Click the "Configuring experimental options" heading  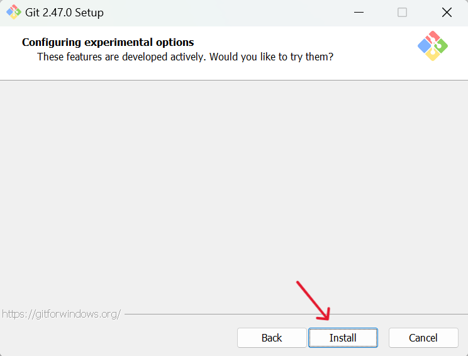pyautogui.click(x=108, y=42)
